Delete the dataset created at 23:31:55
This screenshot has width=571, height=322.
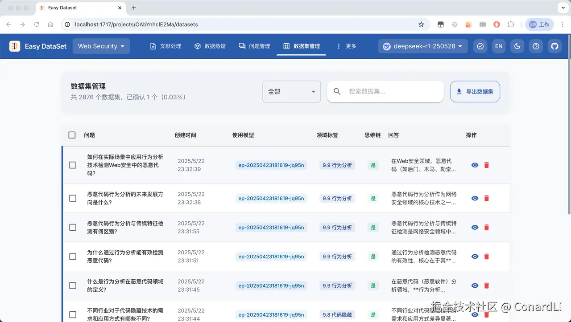click(487, 228)
